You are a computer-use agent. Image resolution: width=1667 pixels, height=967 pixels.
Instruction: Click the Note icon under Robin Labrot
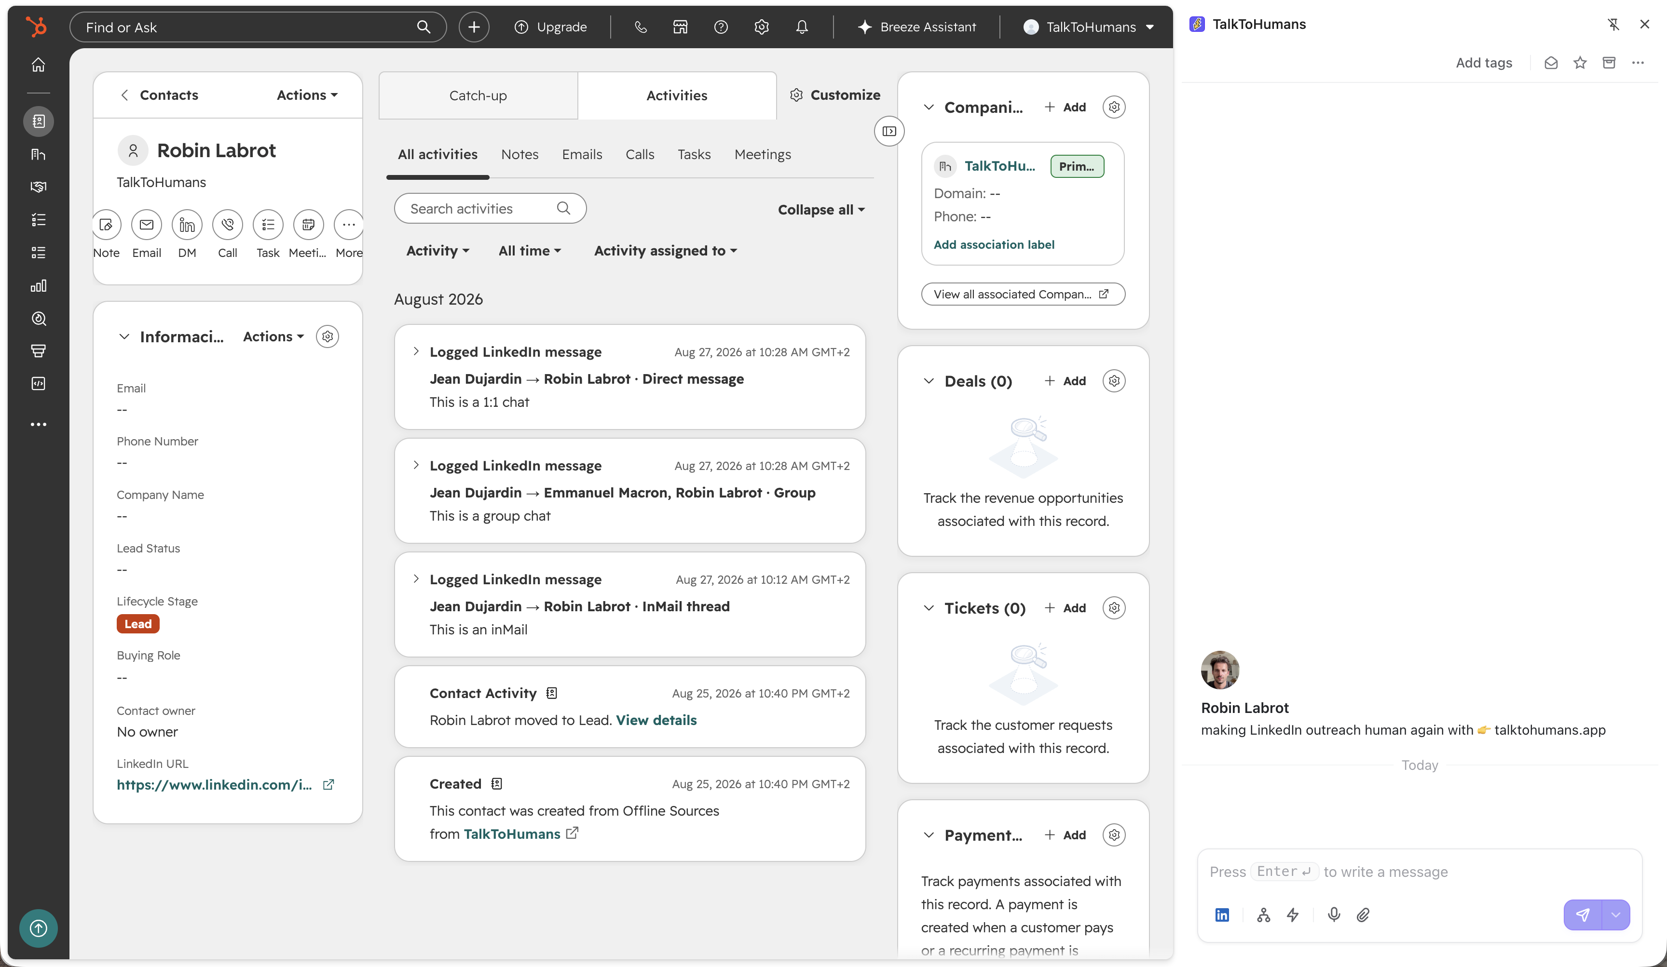point(106,225)
